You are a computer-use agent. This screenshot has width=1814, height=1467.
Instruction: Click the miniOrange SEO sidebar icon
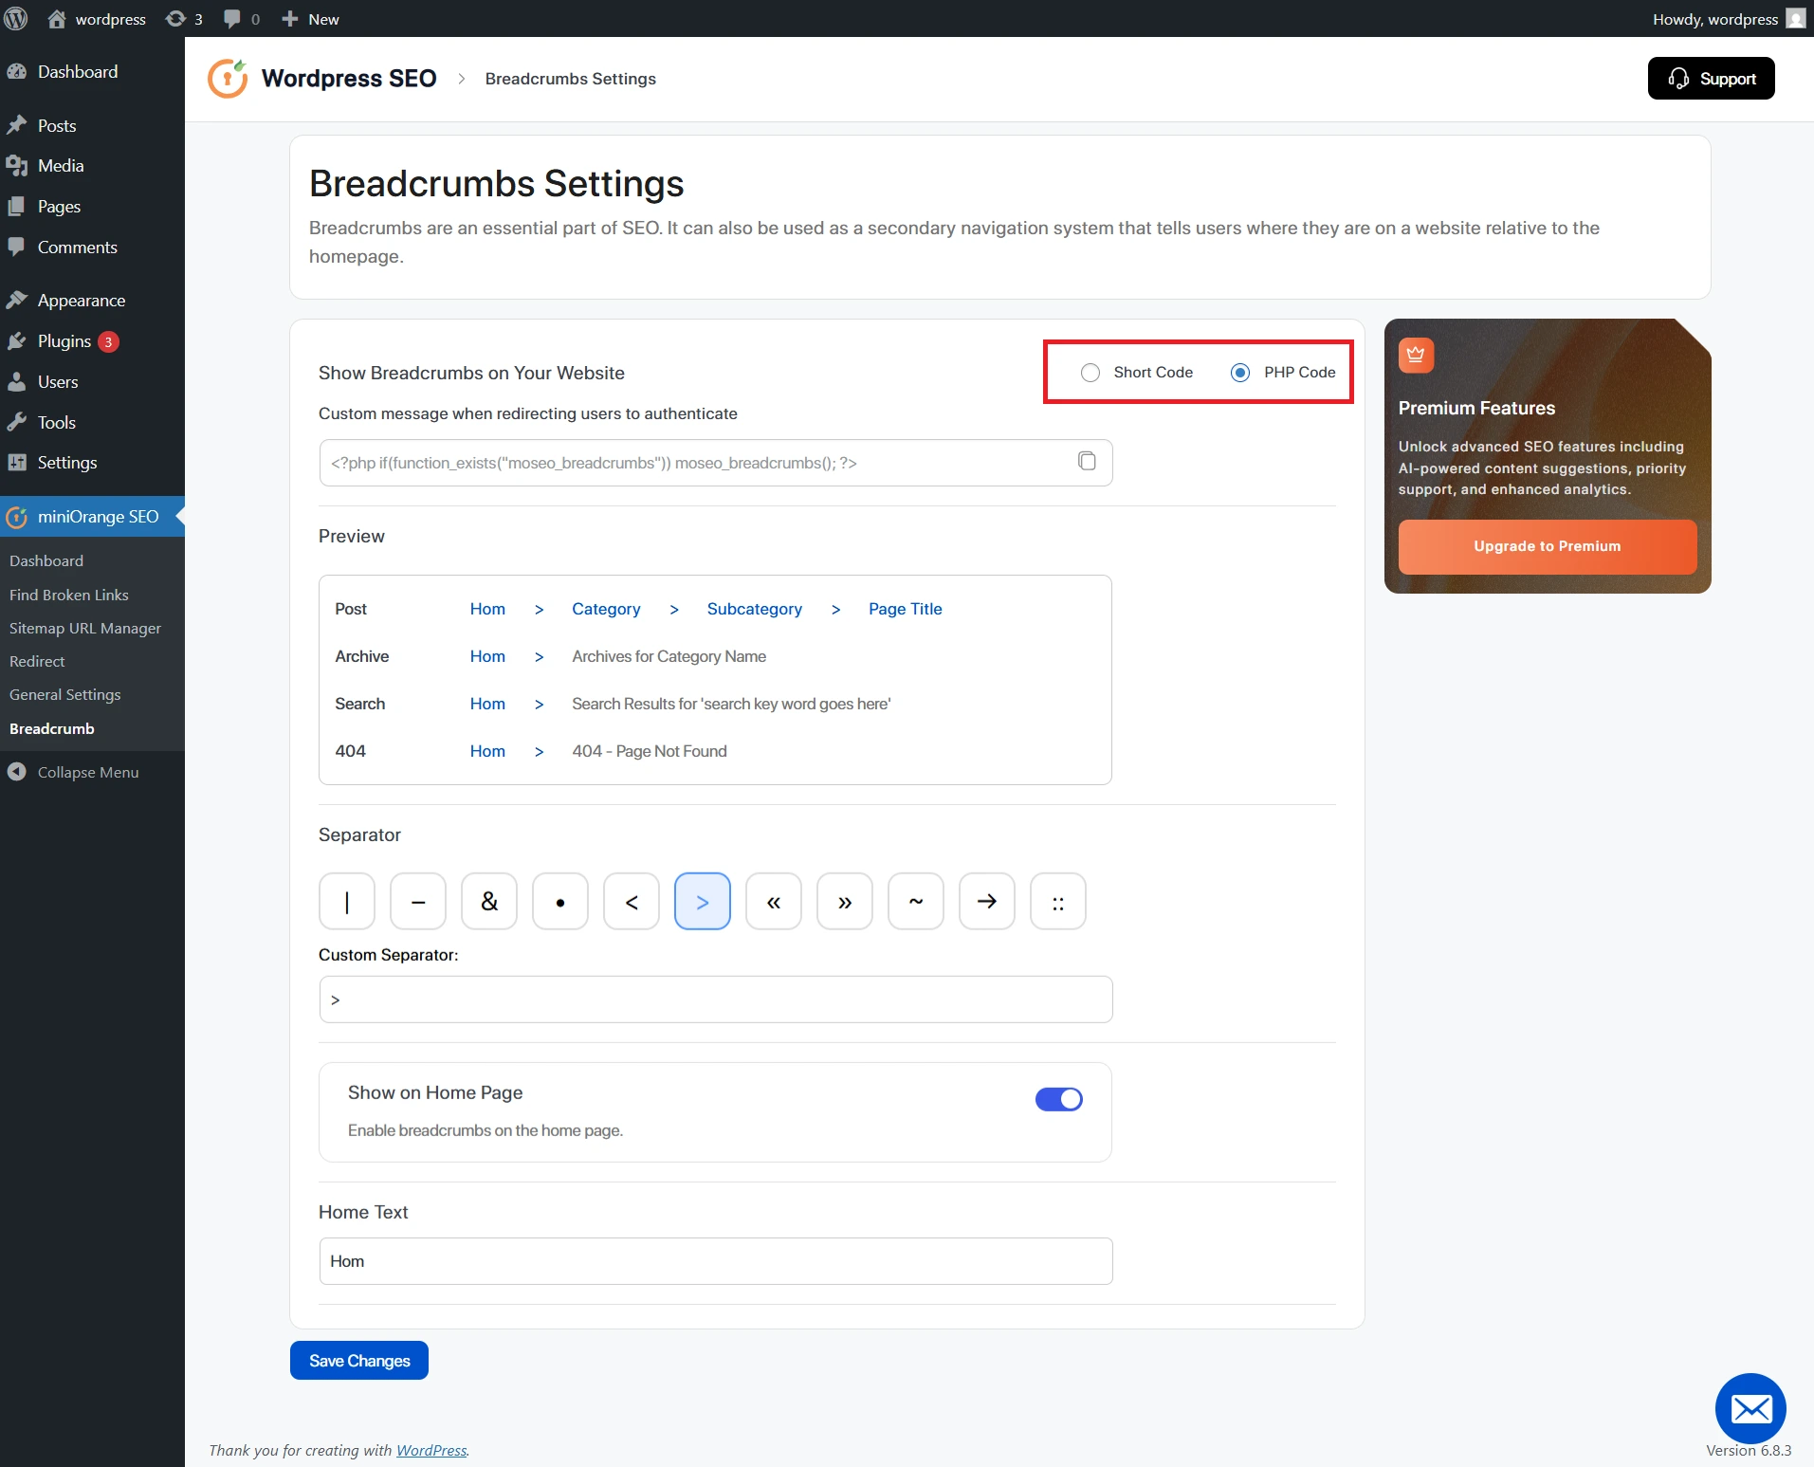click(16, 517)
